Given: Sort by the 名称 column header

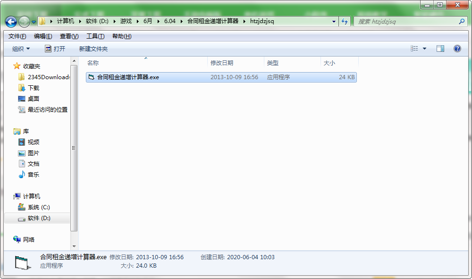Looking at the screenshot, I should click(x=146, y=63).
